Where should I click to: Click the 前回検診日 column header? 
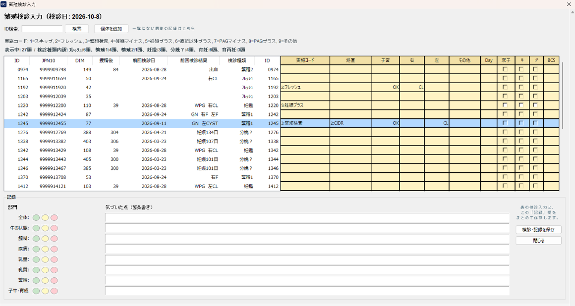coord(144,60)
